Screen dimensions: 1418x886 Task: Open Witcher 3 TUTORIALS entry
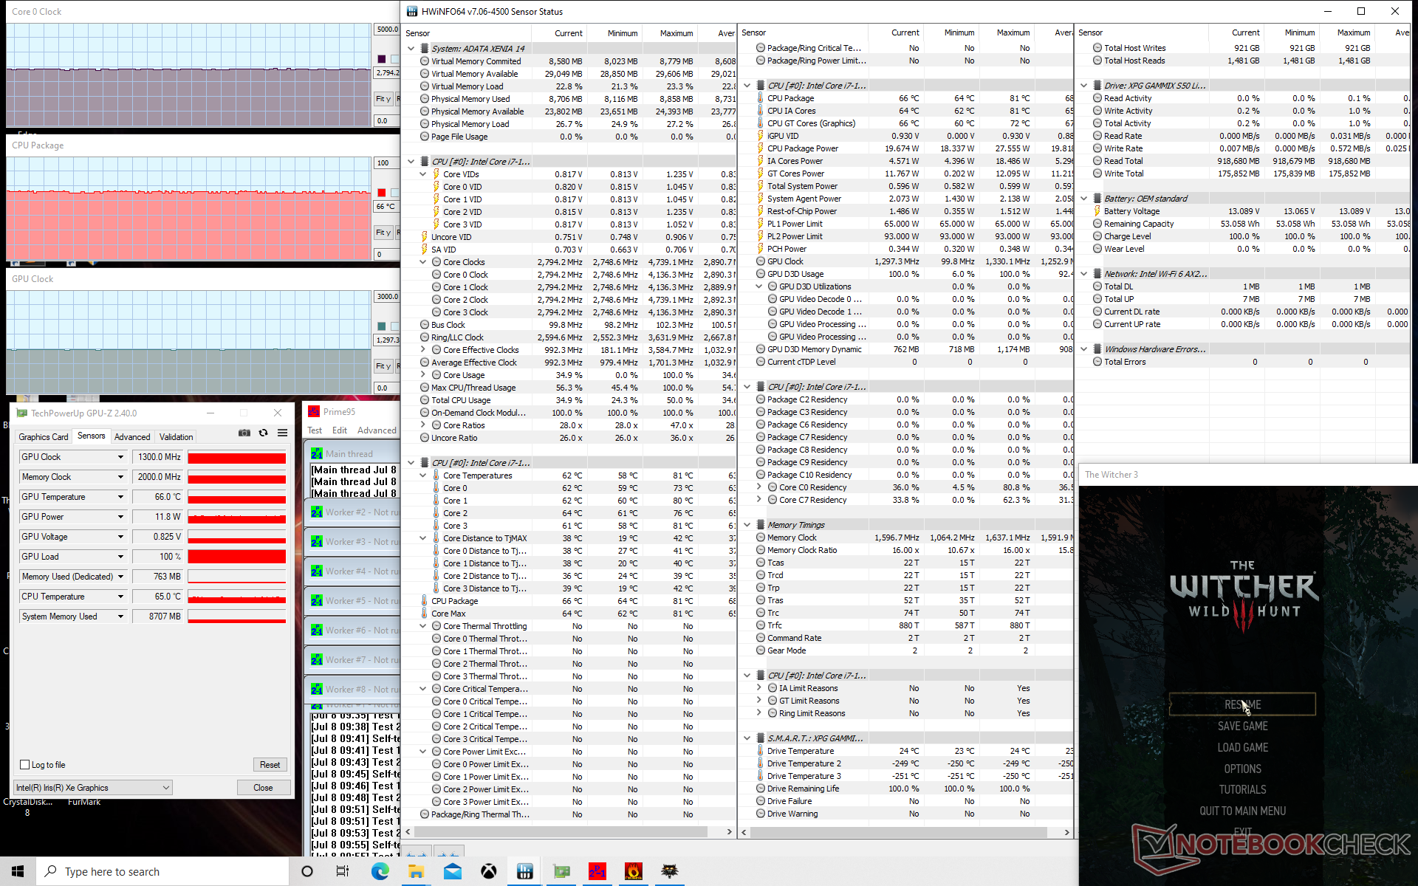1242,789
